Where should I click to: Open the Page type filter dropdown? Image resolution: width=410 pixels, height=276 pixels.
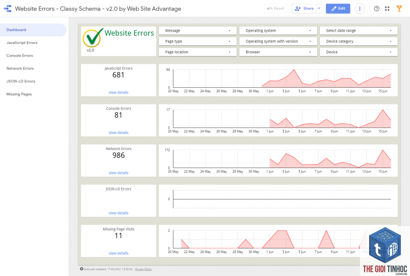click(x=198, y=41)
